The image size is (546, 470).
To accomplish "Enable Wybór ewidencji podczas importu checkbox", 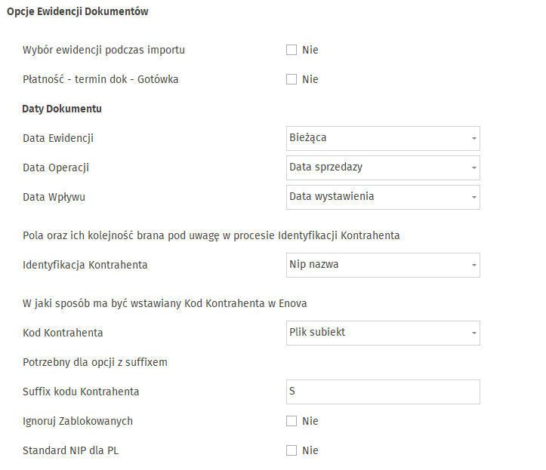I will (292, 50).
